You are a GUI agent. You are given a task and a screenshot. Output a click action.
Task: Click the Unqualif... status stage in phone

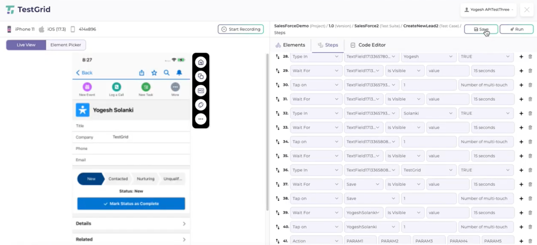click(173, 179)
